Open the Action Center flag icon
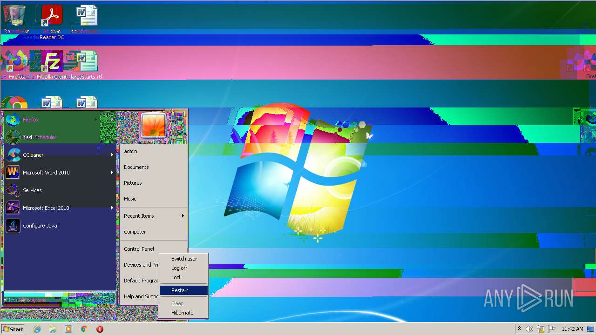 pos(552,329)
